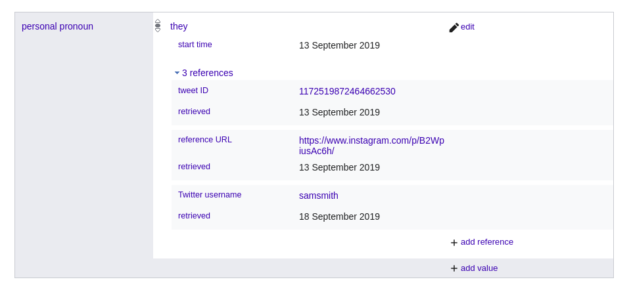Click plus icon beside add reference

click(454, 243)
